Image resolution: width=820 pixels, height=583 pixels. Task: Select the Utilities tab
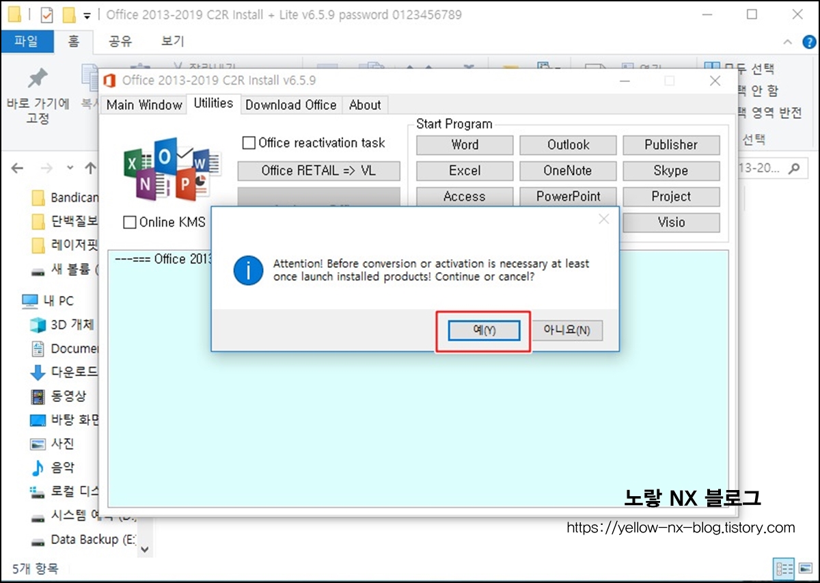pos(213,103)
